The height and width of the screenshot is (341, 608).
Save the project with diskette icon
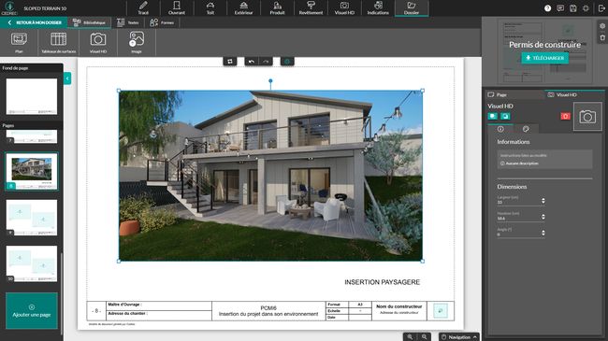pos(573,8)
